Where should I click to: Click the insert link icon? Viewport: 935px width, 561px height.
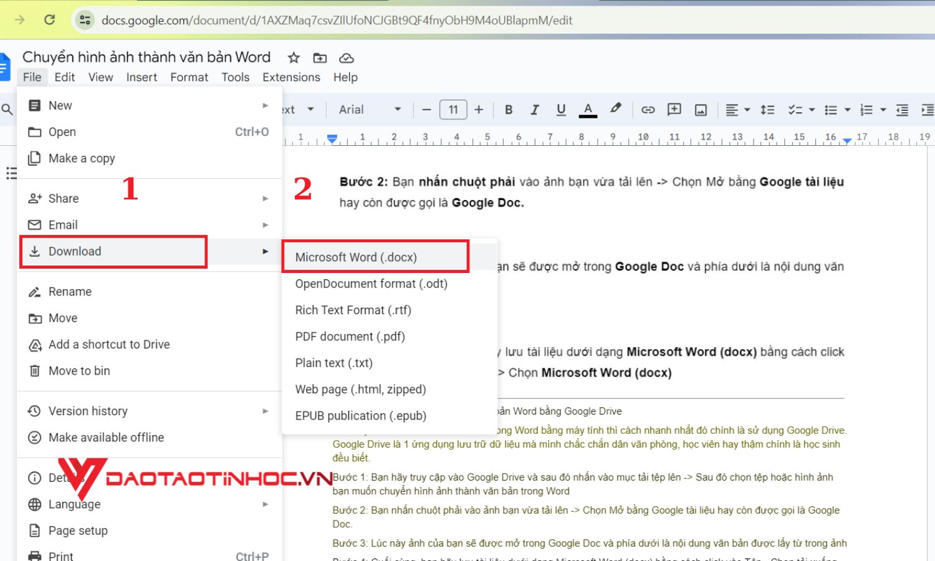coord(648,110)
